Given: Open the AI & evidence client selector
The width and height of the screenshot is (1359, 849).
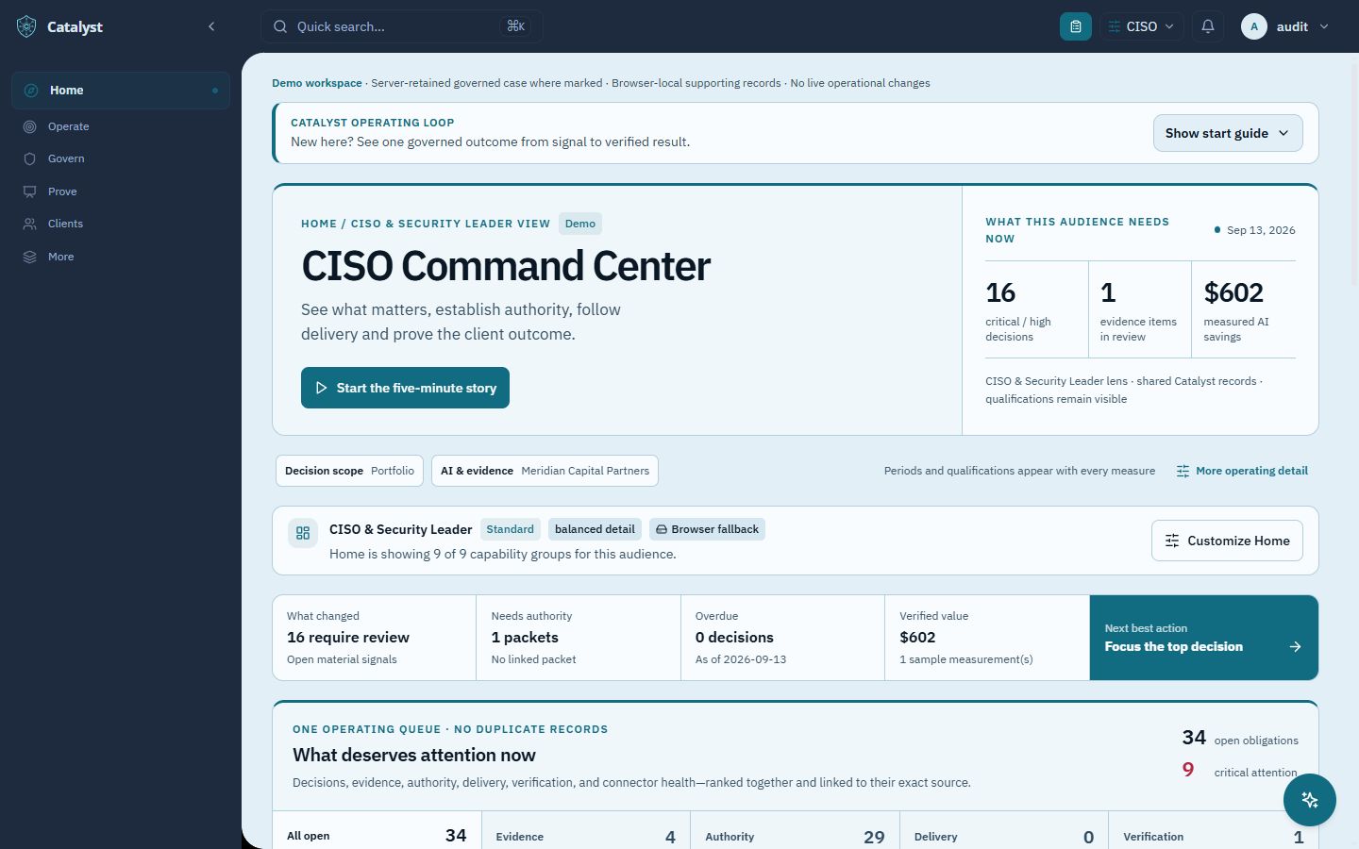Looking at the screenshot, I should 545,471.
